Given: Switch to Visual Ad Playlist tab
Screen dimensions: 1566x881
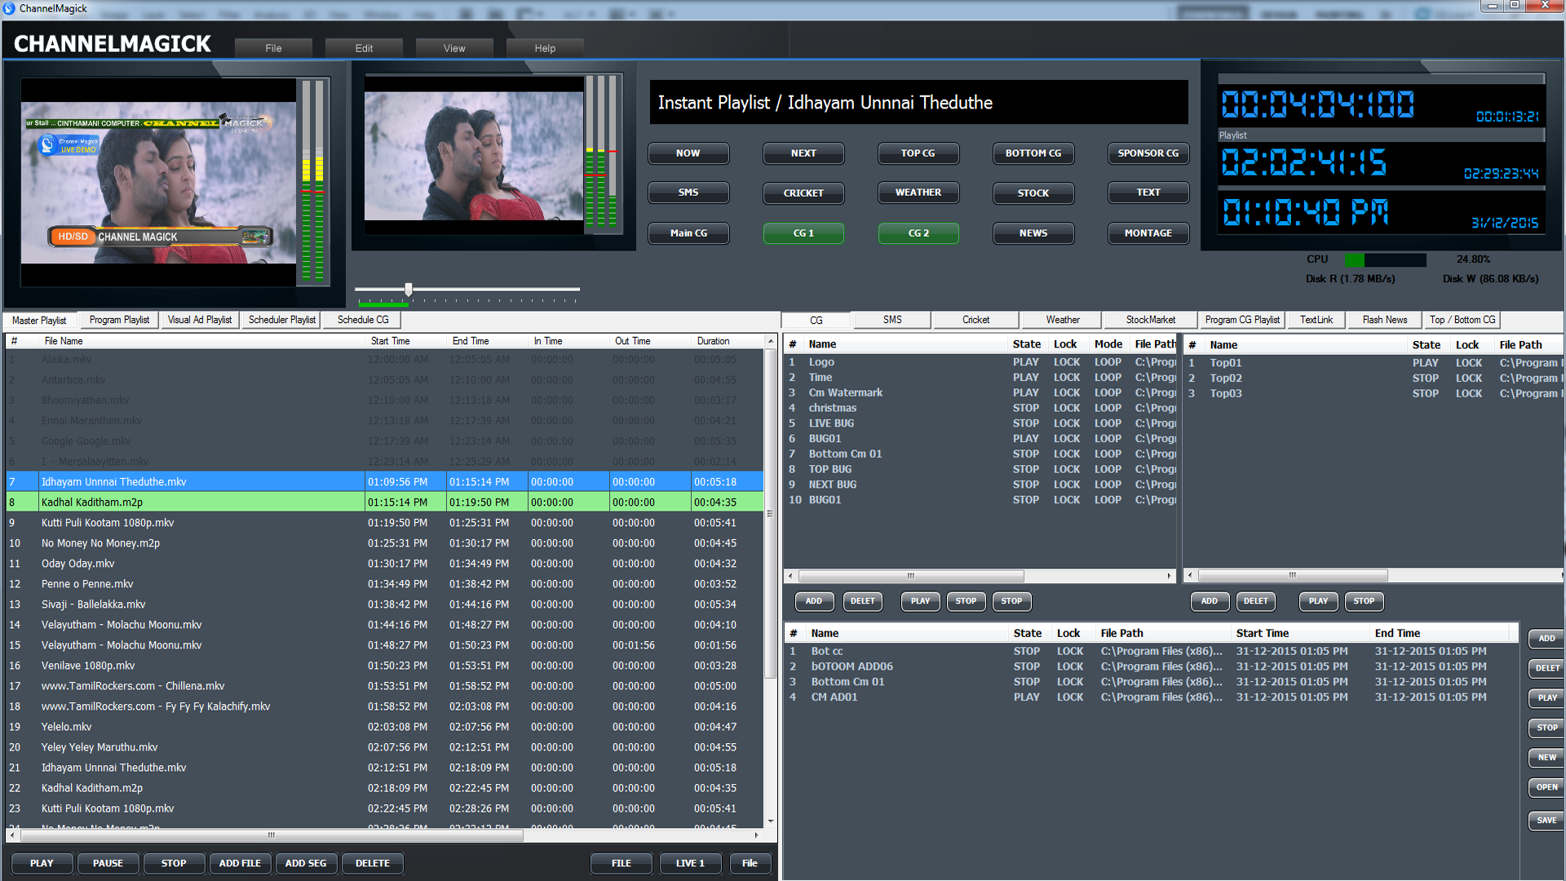Looking at the screenshot, I should pos(200,320).
